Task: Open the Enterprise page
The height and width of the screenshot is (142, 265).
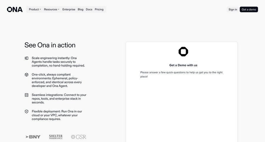Action: [x=69, y=9]
